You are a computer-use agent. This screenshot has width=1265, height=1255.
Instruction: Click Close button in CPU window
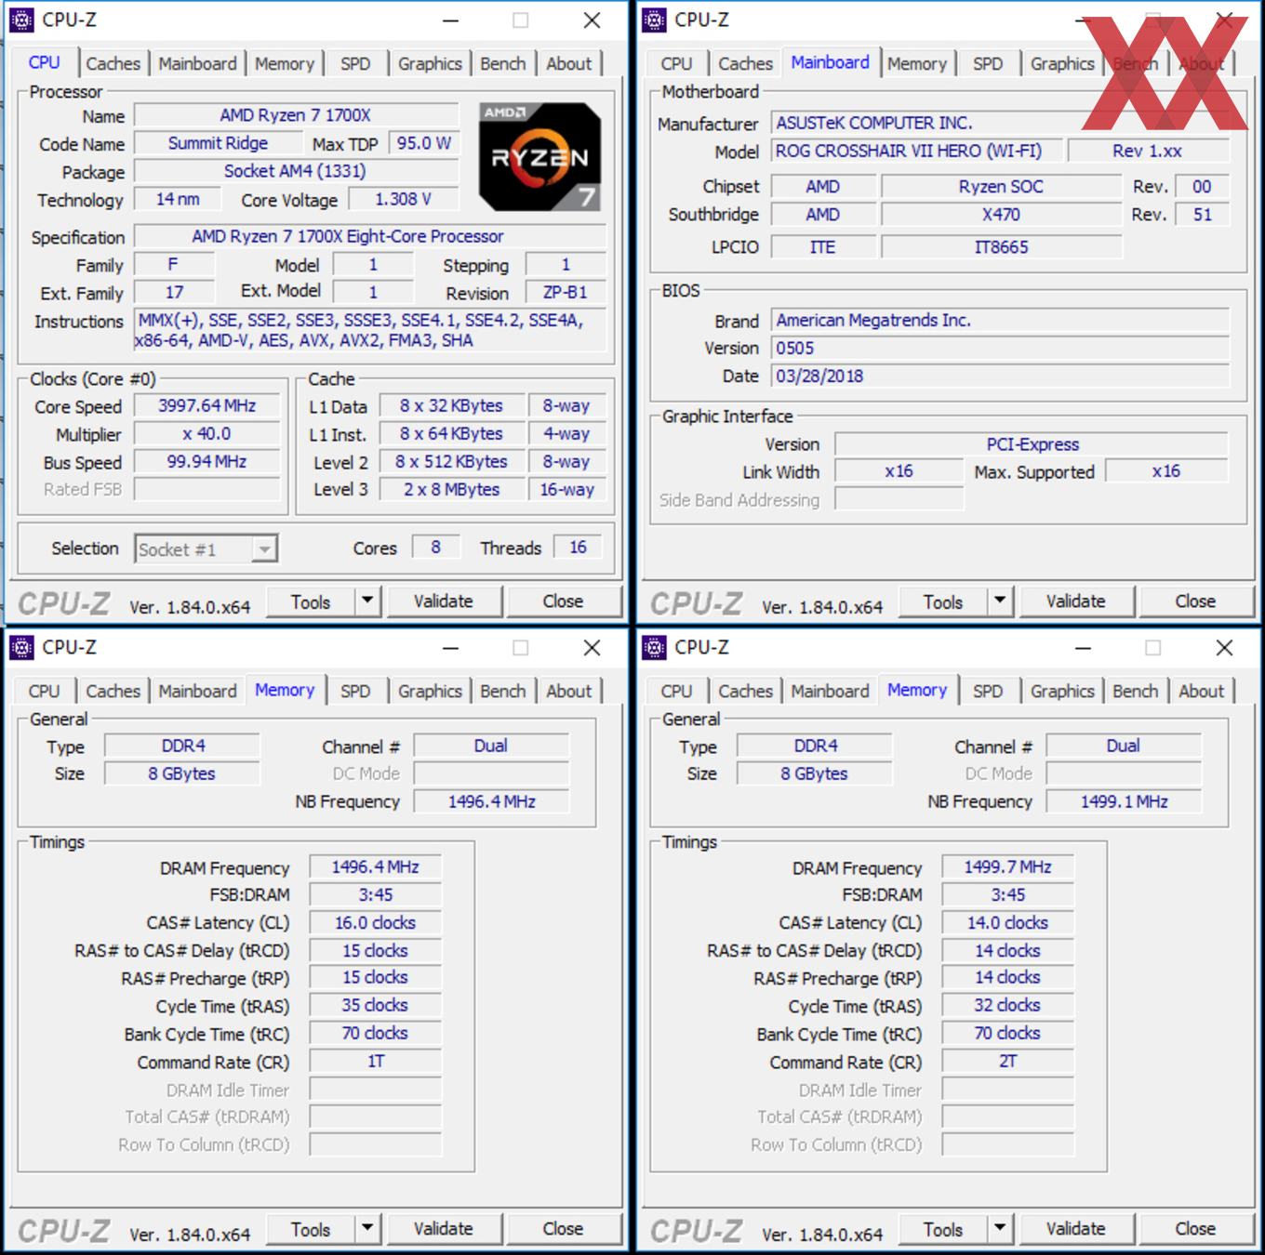[x=563, y=601]
